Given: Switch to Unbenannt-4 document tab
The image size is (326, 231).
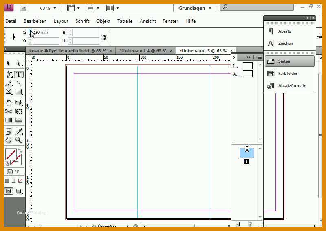Looking at the screenshot, I should click(143, 51).
